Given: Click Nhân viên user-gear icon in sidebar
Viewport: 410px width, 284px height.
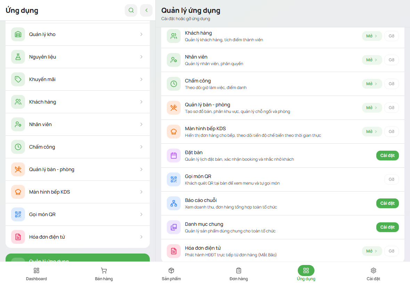Looking at the screenshot, I should (x=18, y=124).
